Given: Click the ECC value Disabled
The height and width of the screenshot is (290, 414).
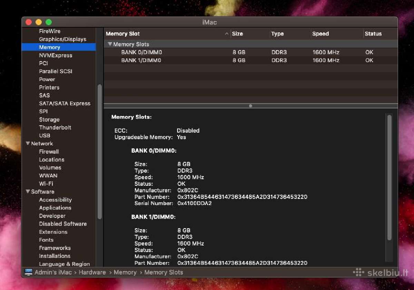Looking at the screenshot, I should (x=188, y=130).
